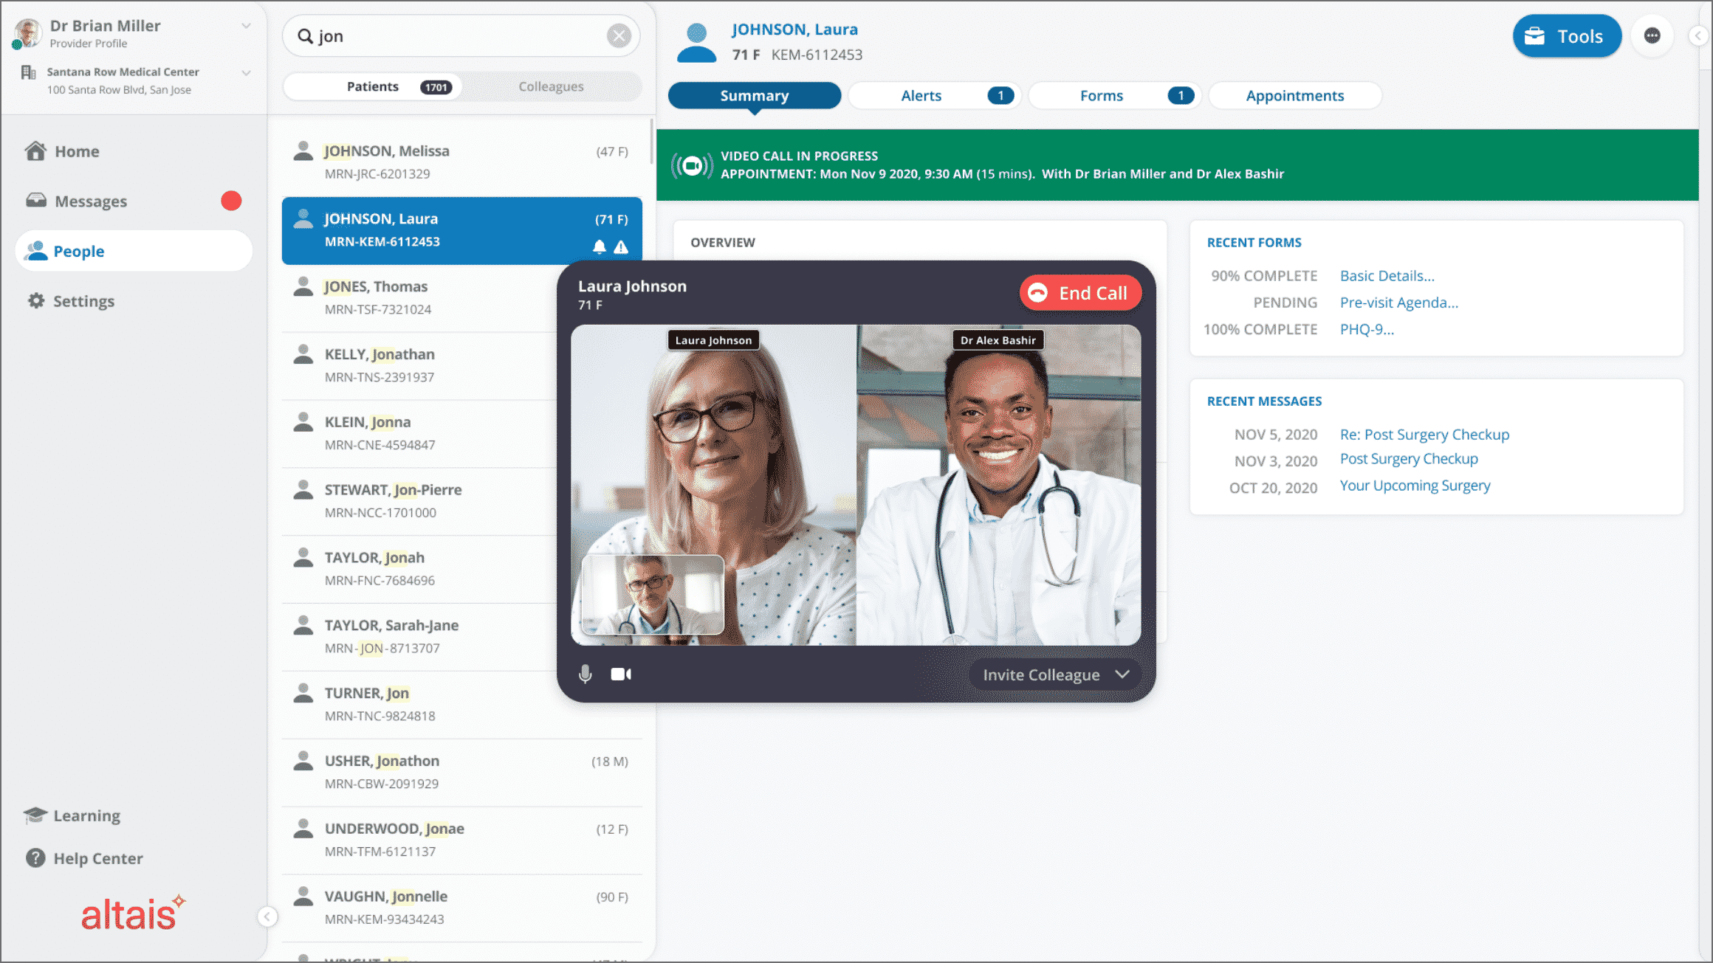Viewport: 1713px width, 963px height.
Task: Click Dr Alex Bashir's video feed
Action: (998, 486)
